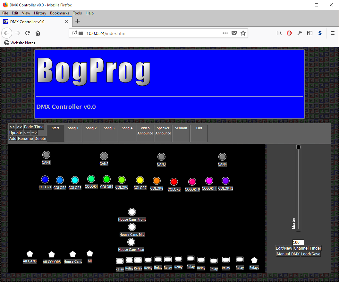The width and height of the screenshot is (339, 282).
Task: Select the blue COLOR1 light button
Action: (x=45, y=179)
